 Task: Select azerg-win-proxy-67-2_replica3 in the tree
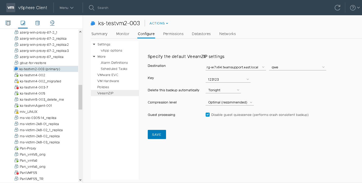(44, 51)
